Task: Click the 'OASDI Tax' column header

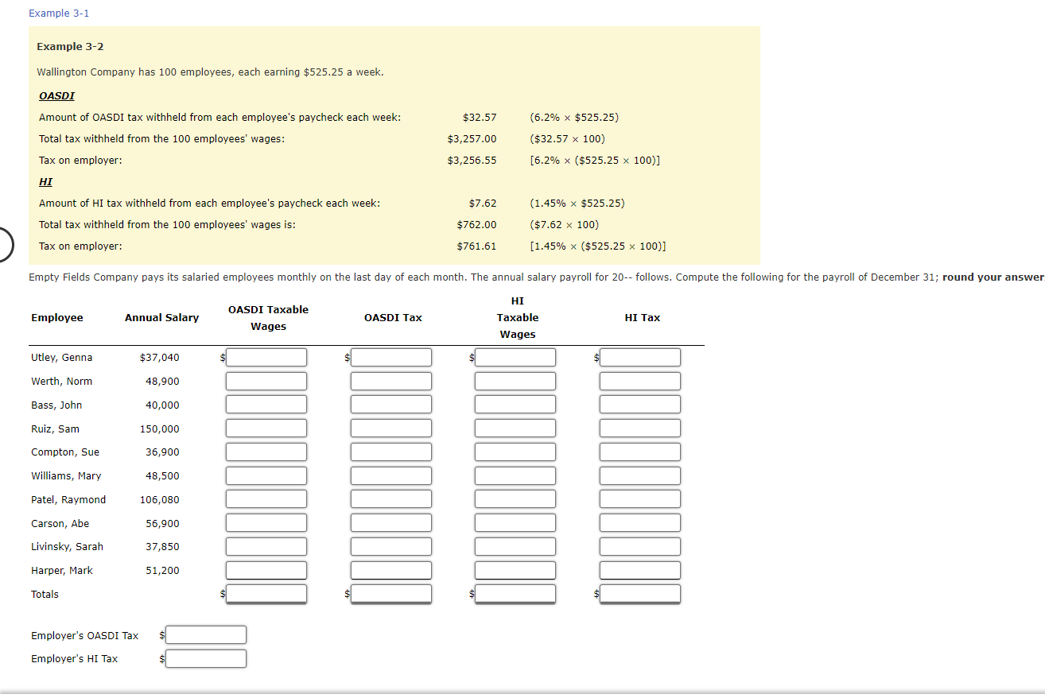Action: coord(393,318)
